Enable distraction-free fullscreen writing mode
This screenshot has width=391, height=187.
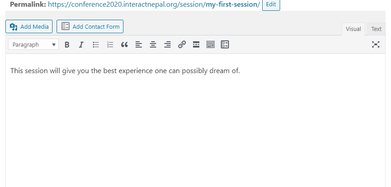(376, 44)
